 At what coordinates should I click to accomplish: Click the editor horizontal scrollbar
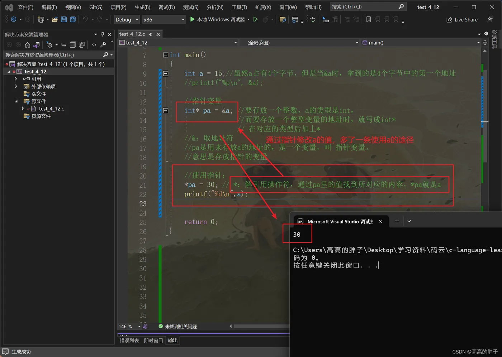[261, 326]
